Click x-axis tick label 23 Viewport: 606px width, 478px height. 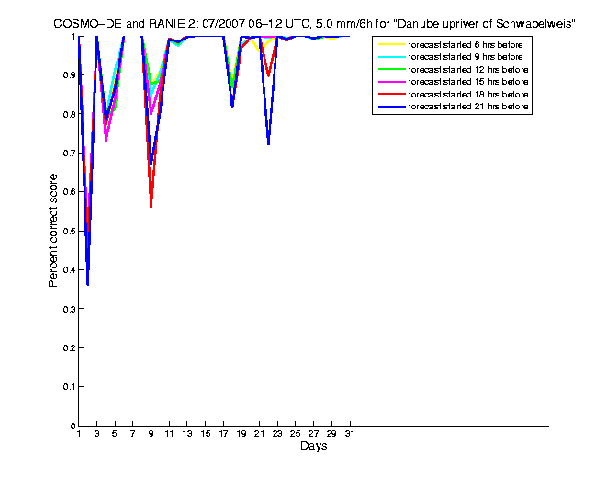point(277,434)
